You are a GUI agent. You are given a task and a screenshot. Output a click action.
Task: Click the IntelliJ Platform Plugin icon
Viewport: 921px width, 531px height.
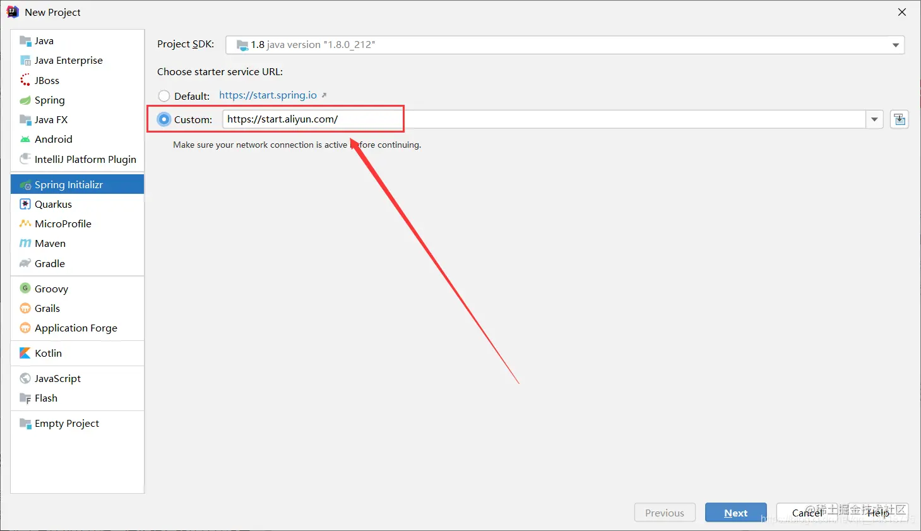click(x=25, y=158)
